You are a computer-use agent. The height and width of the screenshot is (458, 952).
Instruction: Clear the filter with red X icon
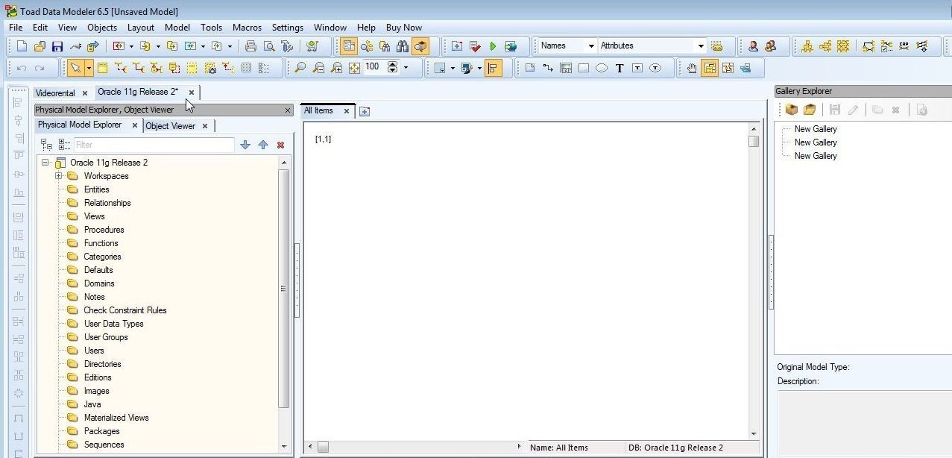(281, 145)
